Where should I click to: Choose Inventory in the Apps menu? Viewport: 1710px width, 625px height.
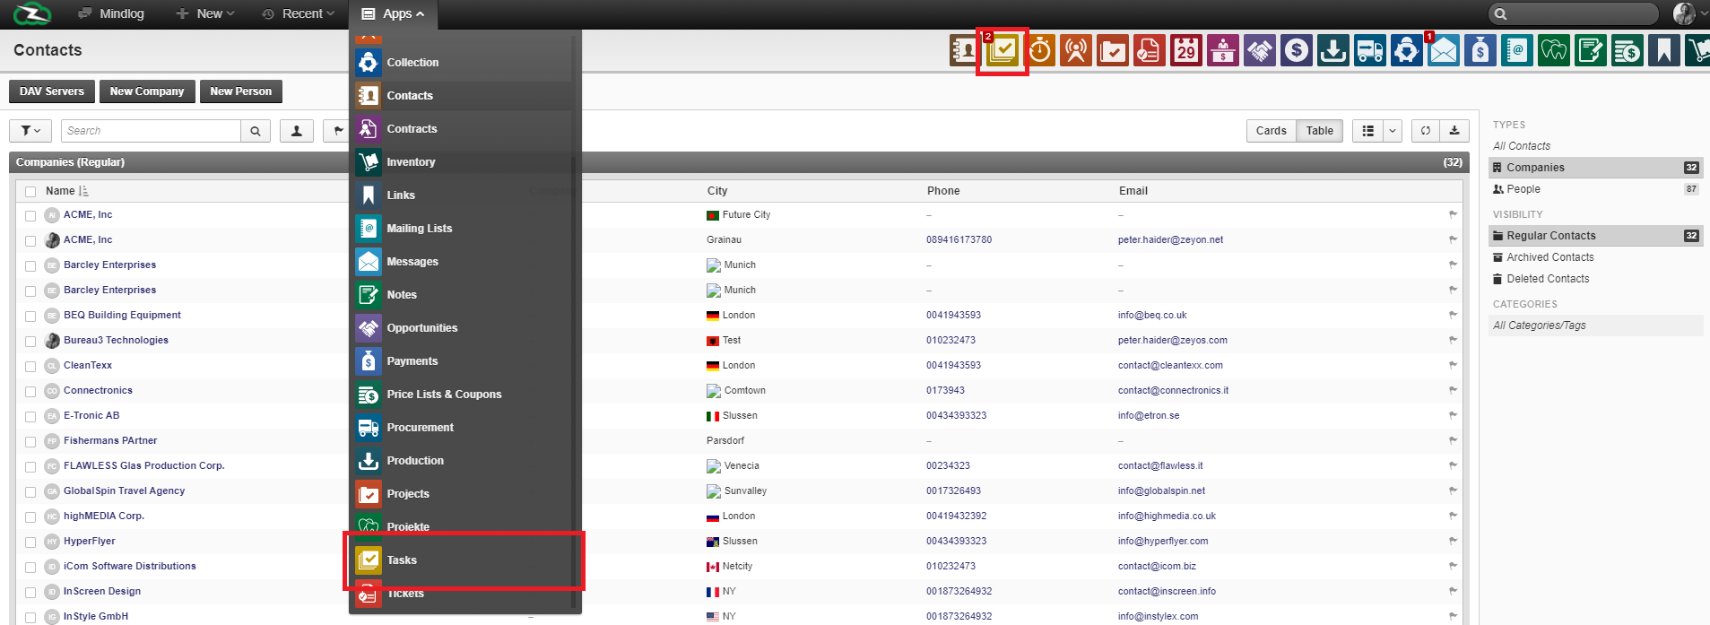click(411, 162)
